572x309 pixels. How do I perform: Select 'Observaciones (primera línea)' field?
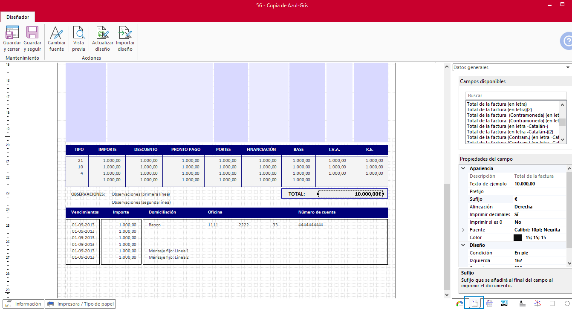click(x=141, y=194)
